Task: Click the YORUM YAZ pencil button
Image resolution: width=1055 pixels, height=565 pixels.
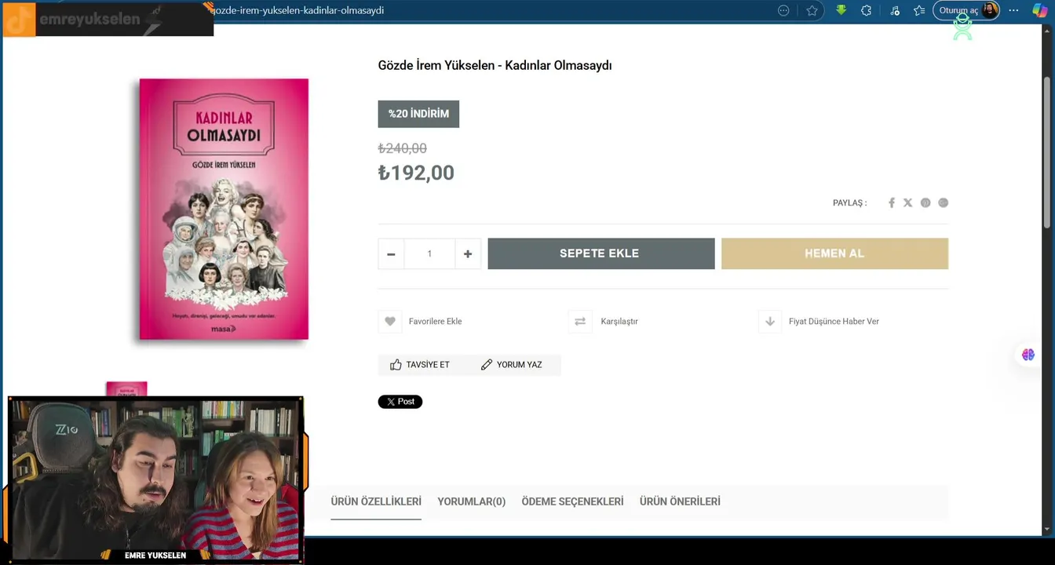Action: (512, 364)
